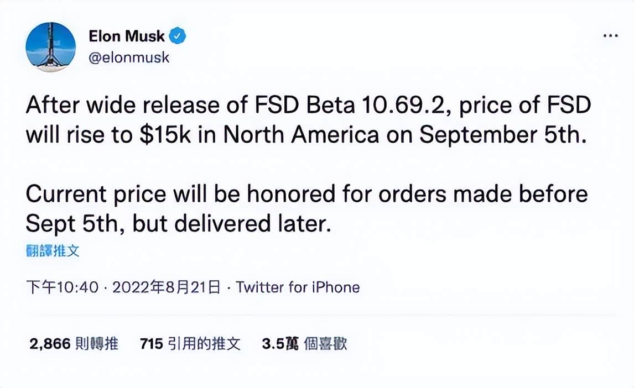
Task: Click the tweet paragraph starting "After wide release"
Action: pos(308,119)
